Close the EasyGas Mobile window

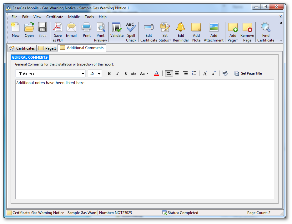coord(276,7)
